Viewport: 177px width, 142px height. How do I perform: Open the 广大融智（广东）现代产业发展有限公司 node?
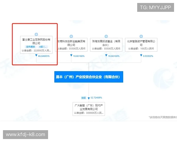[89, 109]
